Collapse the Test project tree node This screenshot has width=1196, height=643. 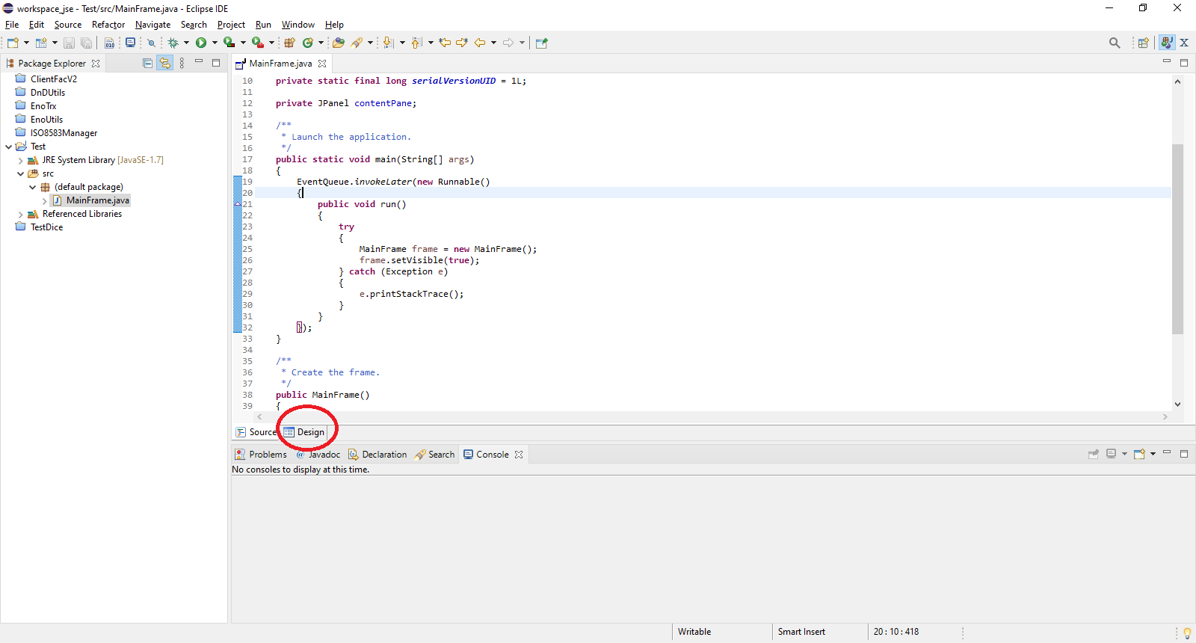[8, 147]
